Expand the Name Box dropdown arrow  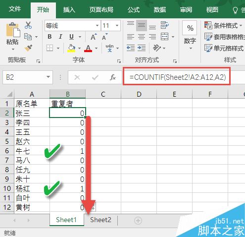[48, 77]
